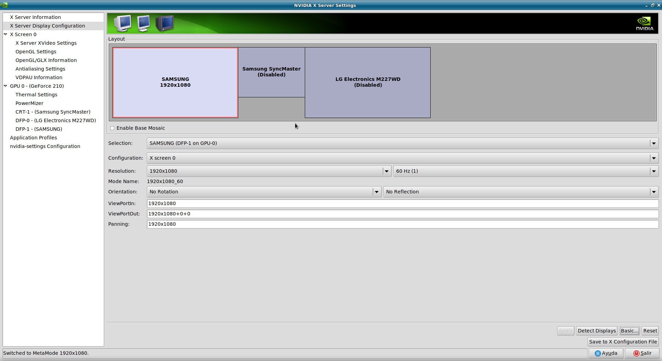Click the ViewPortIn input field
Viewport: 662px width, 361px height.
[x=403, y=203]
